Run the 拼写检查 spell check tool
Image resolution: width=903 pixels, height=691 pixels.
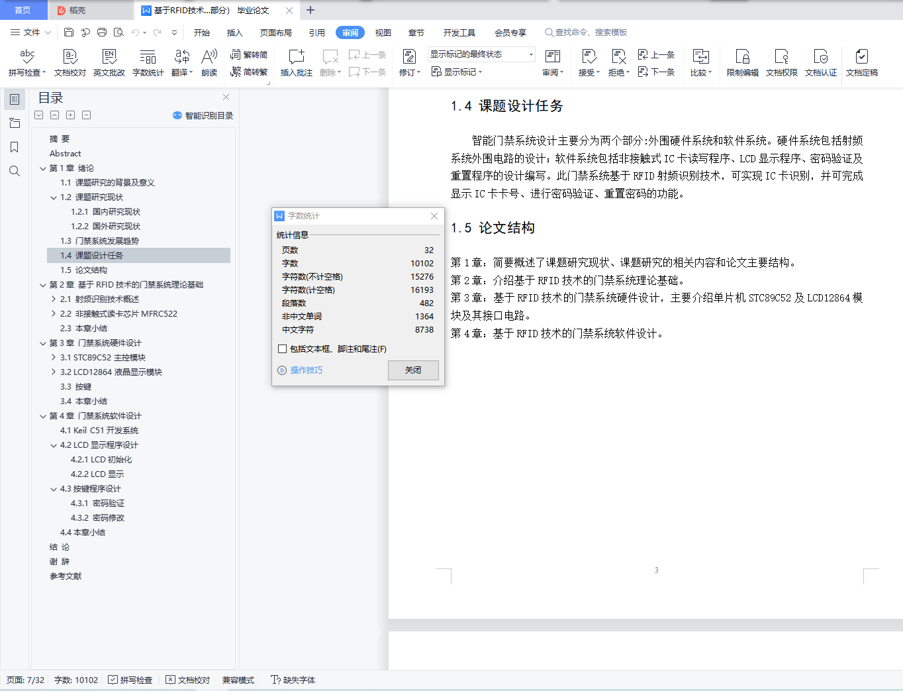27,63
